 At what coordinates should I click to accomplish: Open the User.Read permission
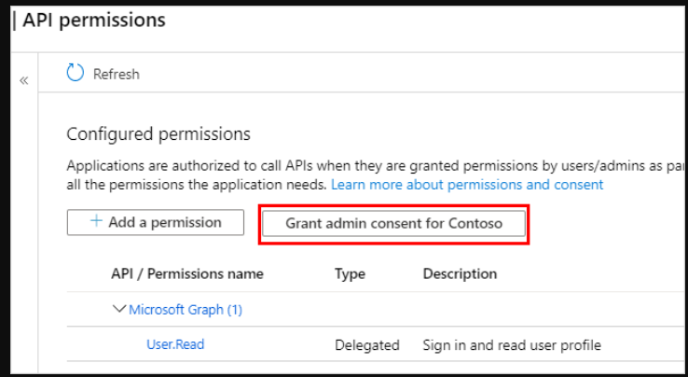pos(175,344)
